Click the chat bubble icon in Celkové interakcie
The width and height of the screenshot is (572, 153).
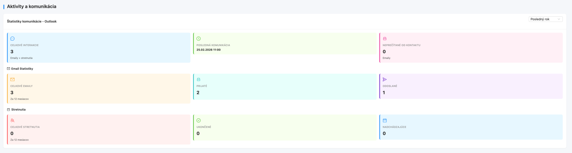click(x=12, y=39)
